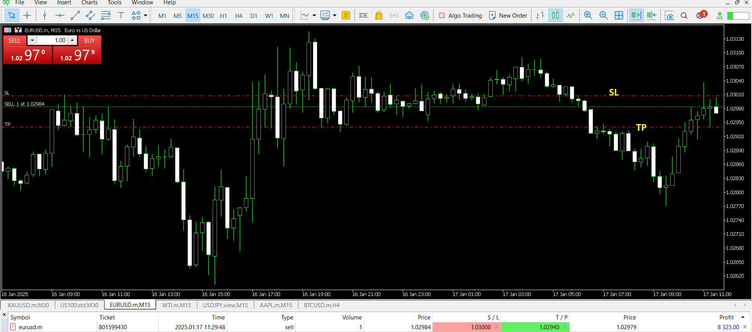752x332 pixels.
Task: Pick the trendline drawing tool
Action: click(75, 16)
